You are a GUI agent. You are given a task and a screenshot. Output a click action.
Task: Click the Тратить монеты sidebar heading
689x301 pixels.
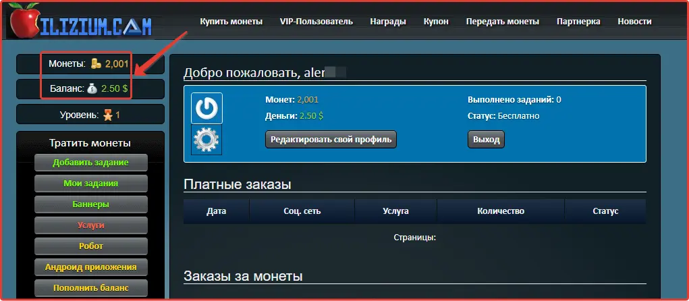(x=90, y=143)
